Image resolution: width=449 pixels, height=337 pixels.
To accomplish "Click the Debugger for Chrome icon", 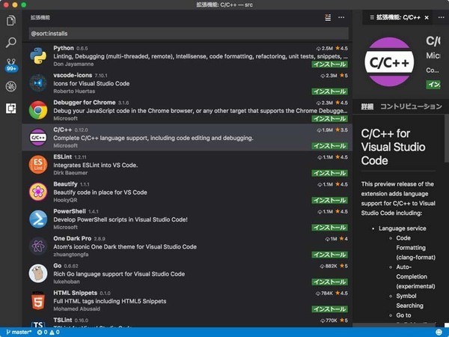I will tap(38, 110).
